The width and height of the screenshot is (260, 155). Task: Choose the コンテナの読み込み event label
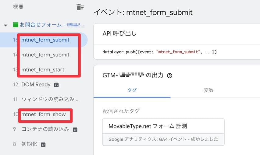point(45,129)
